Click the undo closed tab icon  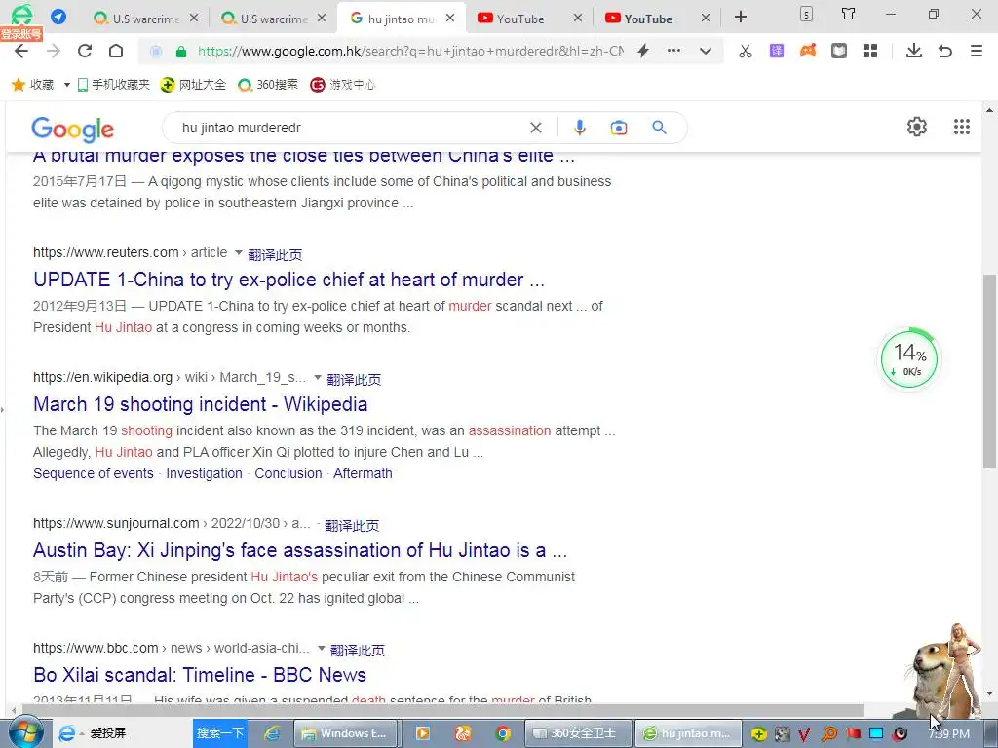[945, 51]
